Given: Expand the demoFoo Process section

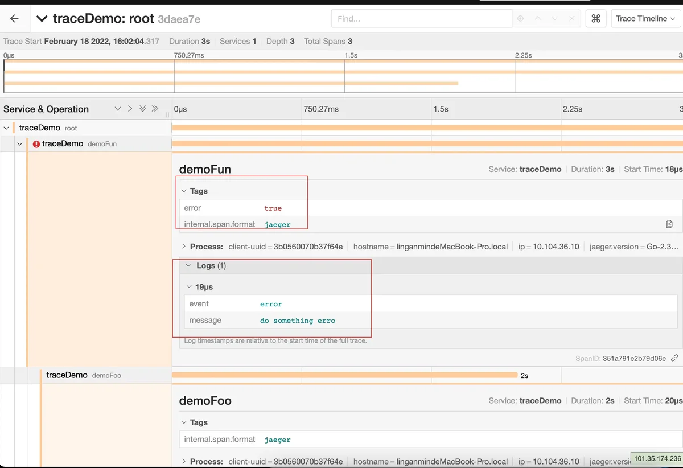Looking at the screenshot, I should (202, 462).
